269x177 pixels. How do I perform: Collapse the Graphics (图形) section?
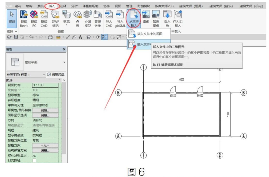59,80
